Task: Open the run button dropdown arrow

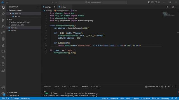Action: point(170,7)
